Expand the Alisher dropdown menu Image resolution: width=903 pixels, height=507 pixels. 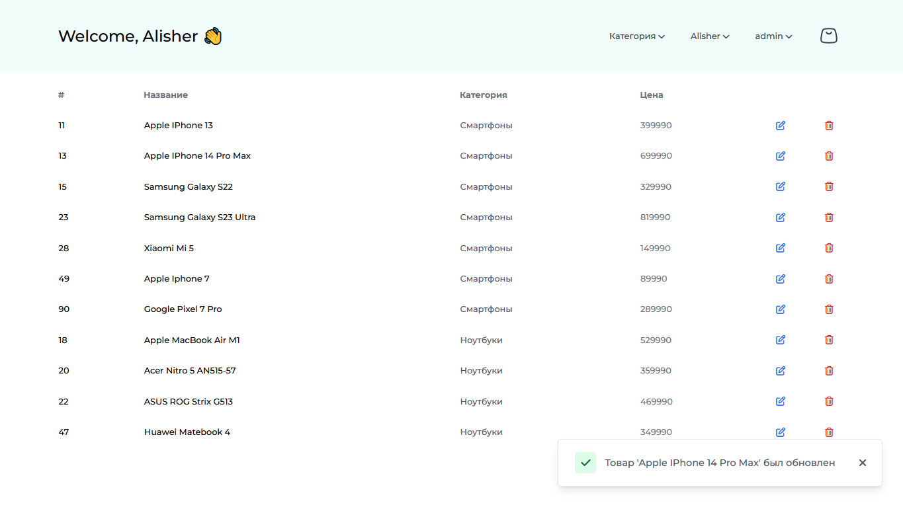click(x=709, y=36)
